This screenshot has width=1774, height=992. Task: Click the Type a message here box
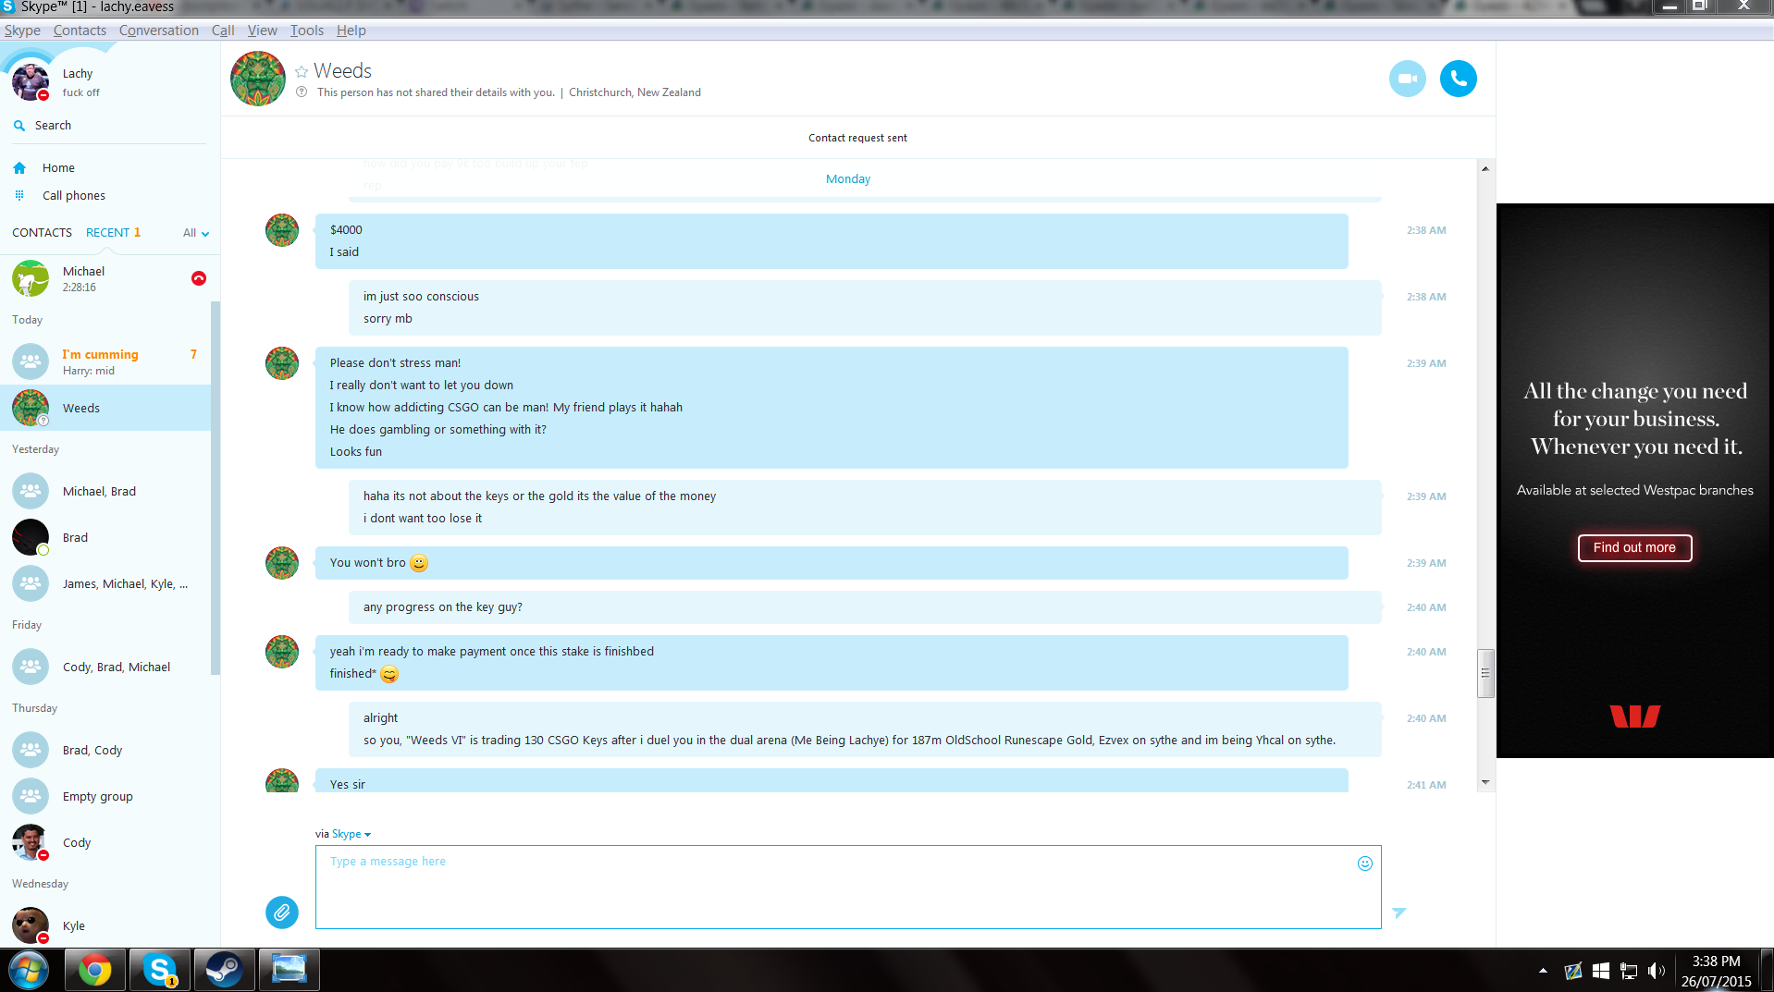[x=848, y=887]
